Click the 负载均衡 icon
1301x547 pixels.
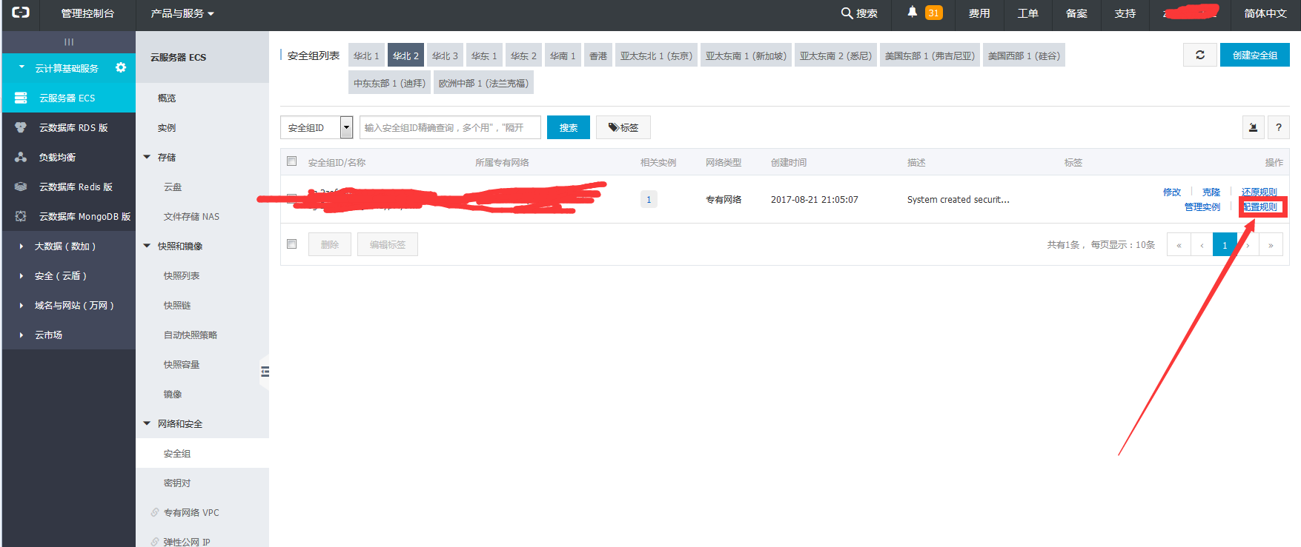[x=21, y=157]
